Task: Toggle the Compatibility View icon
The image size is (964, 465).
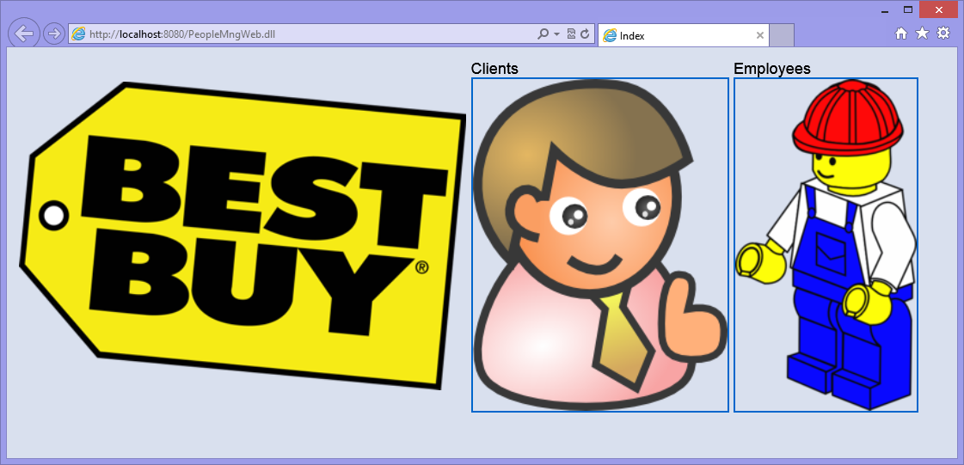Action: pos(571,34)
